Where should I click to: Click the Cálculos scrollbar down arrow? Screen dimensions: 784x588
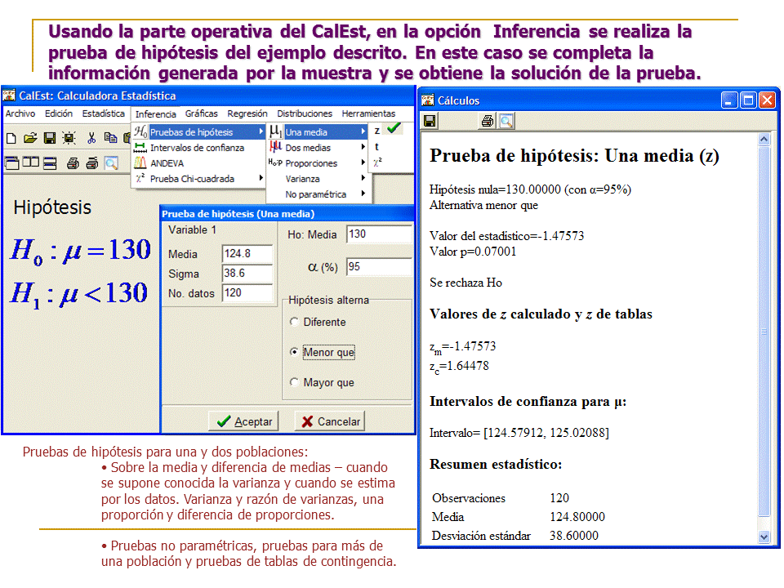(x=764, y=537)
